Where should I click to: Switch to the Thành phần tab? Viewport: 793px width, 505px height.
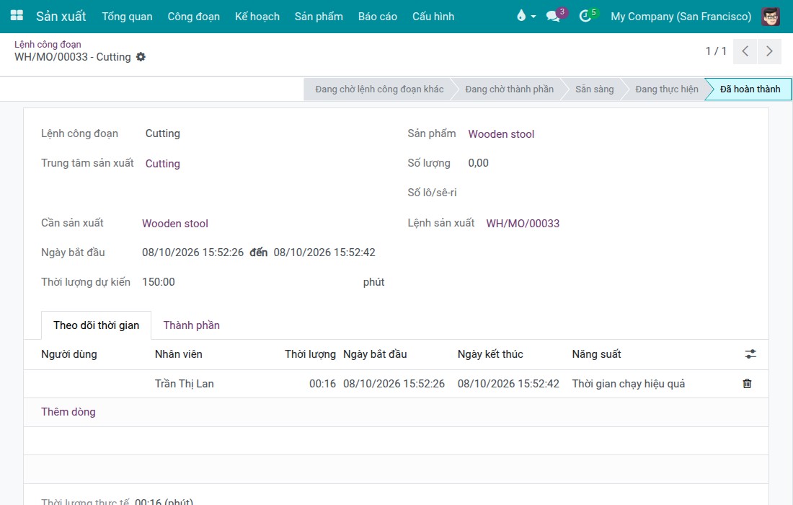[x=191, y=325]
